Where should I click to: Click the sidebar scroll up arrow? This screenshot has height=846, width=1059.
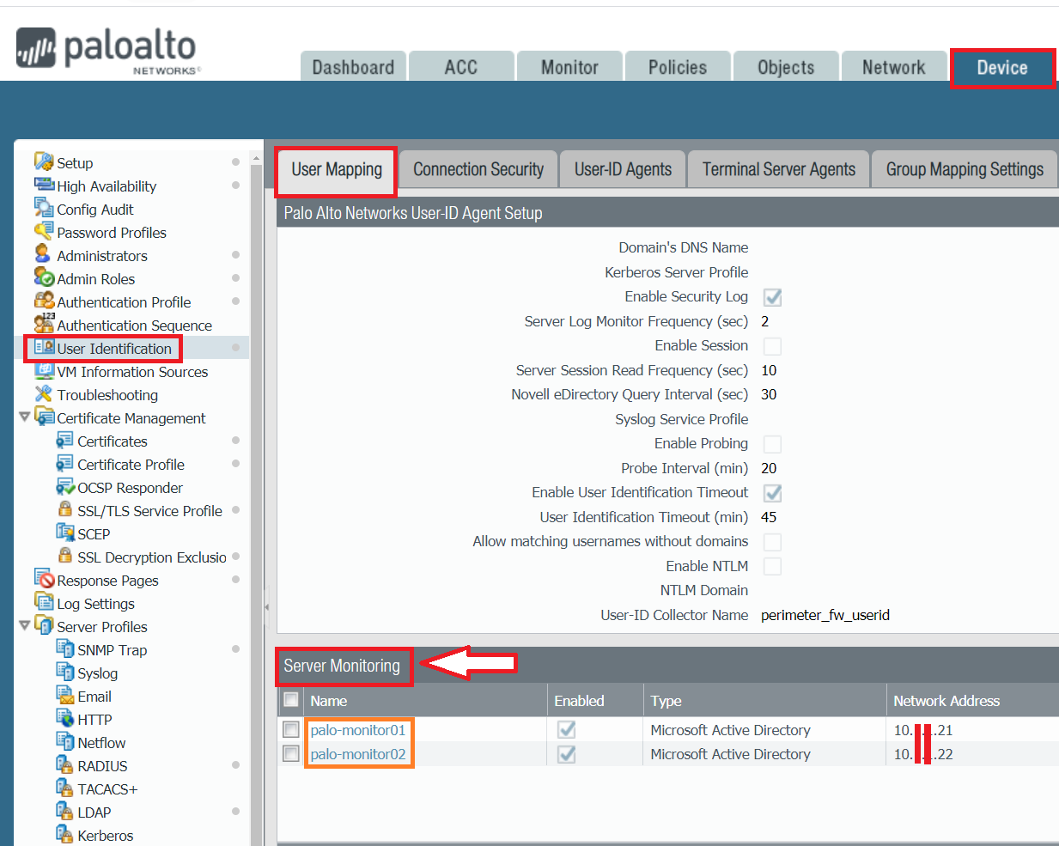pos(256,159)
